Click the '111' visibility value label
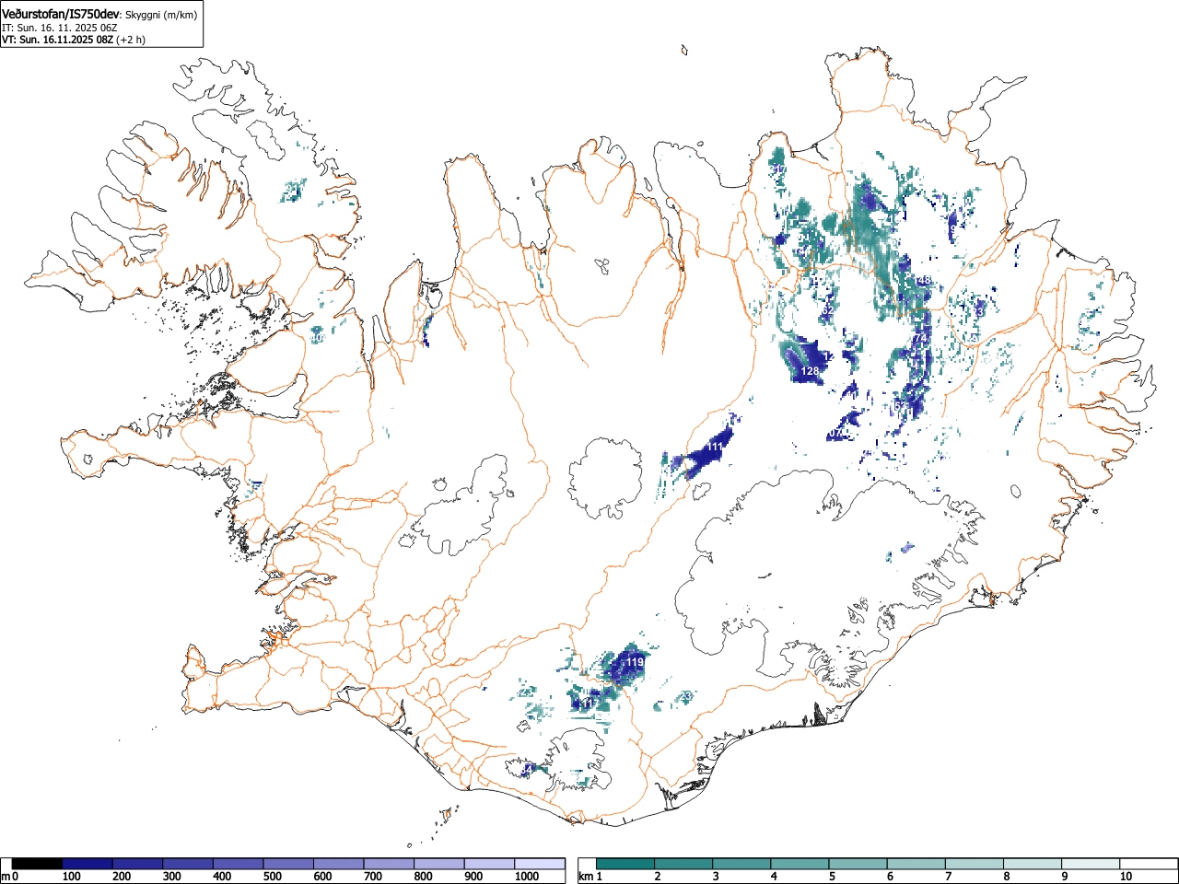Viewport: 1179px width, 884px height. 715,447
